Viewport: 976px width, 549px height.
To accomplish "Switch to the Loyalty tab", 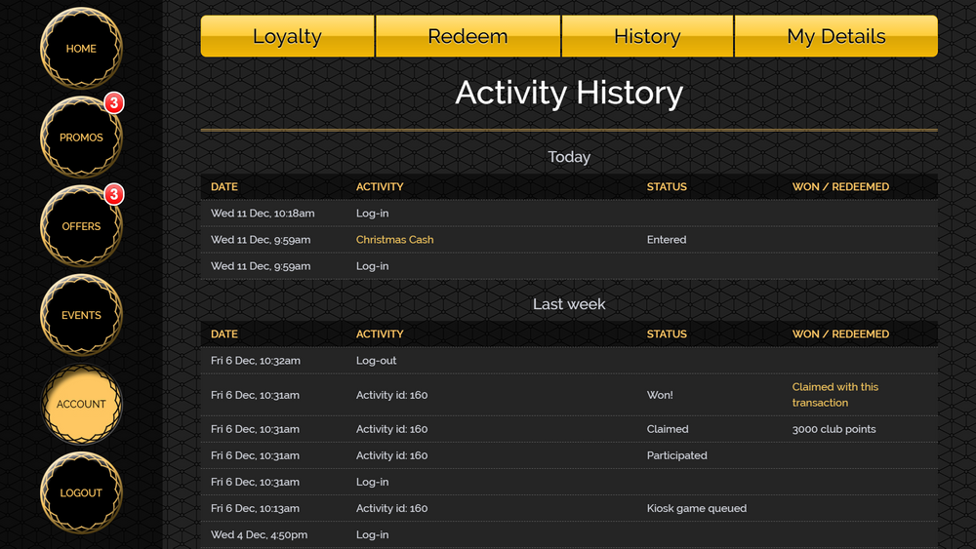I will [287, 37].
